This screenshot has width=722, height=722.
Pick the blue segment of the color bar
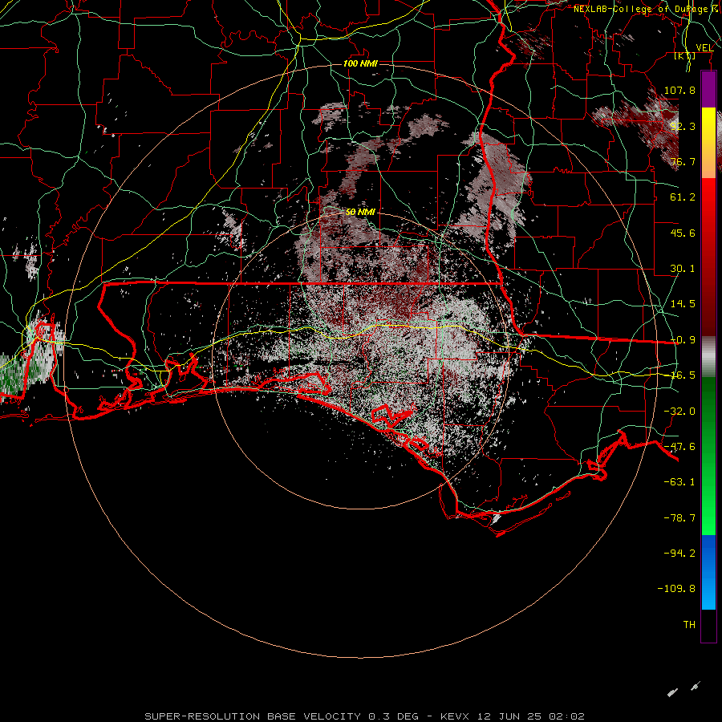pyautogui.click(x=708, y=572)
